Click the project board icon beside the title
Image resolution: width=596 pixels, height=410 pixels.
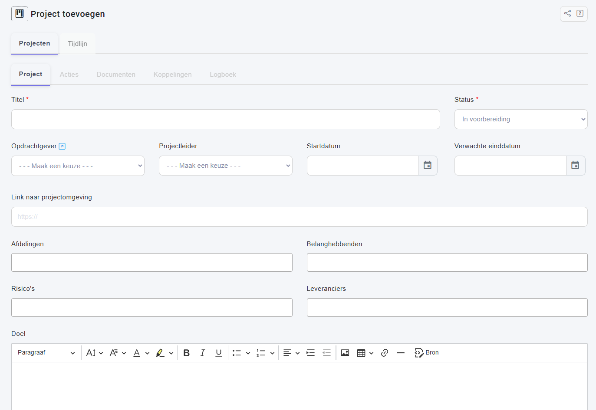click(20, 14)
